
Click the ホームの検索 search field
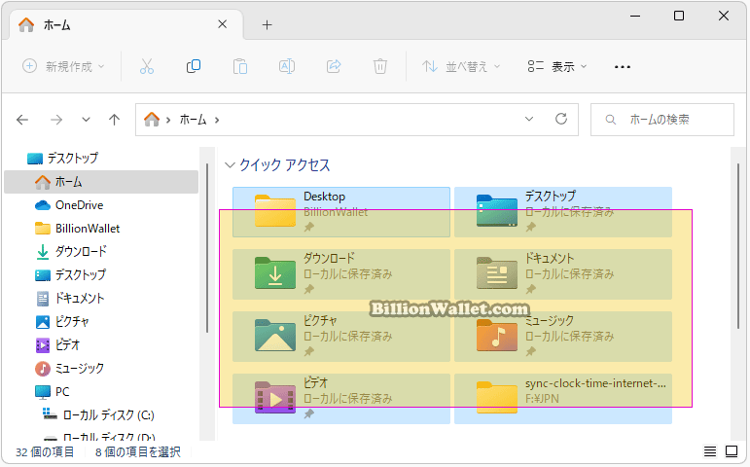662,120
